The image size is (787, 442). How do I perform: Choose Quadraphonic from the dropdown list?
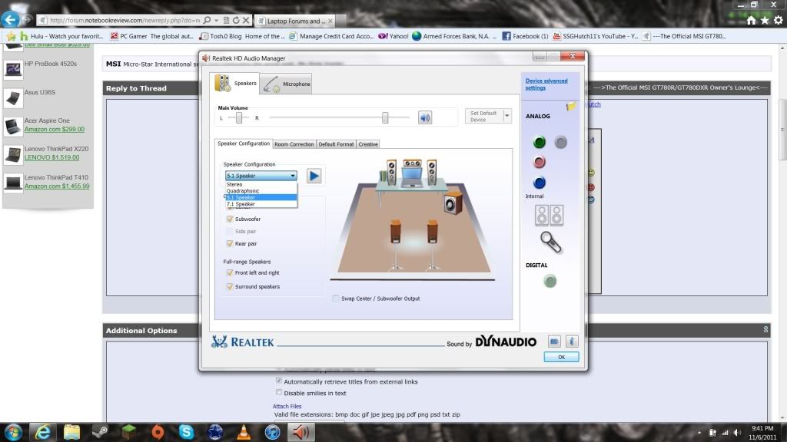(x=261, y=191)
